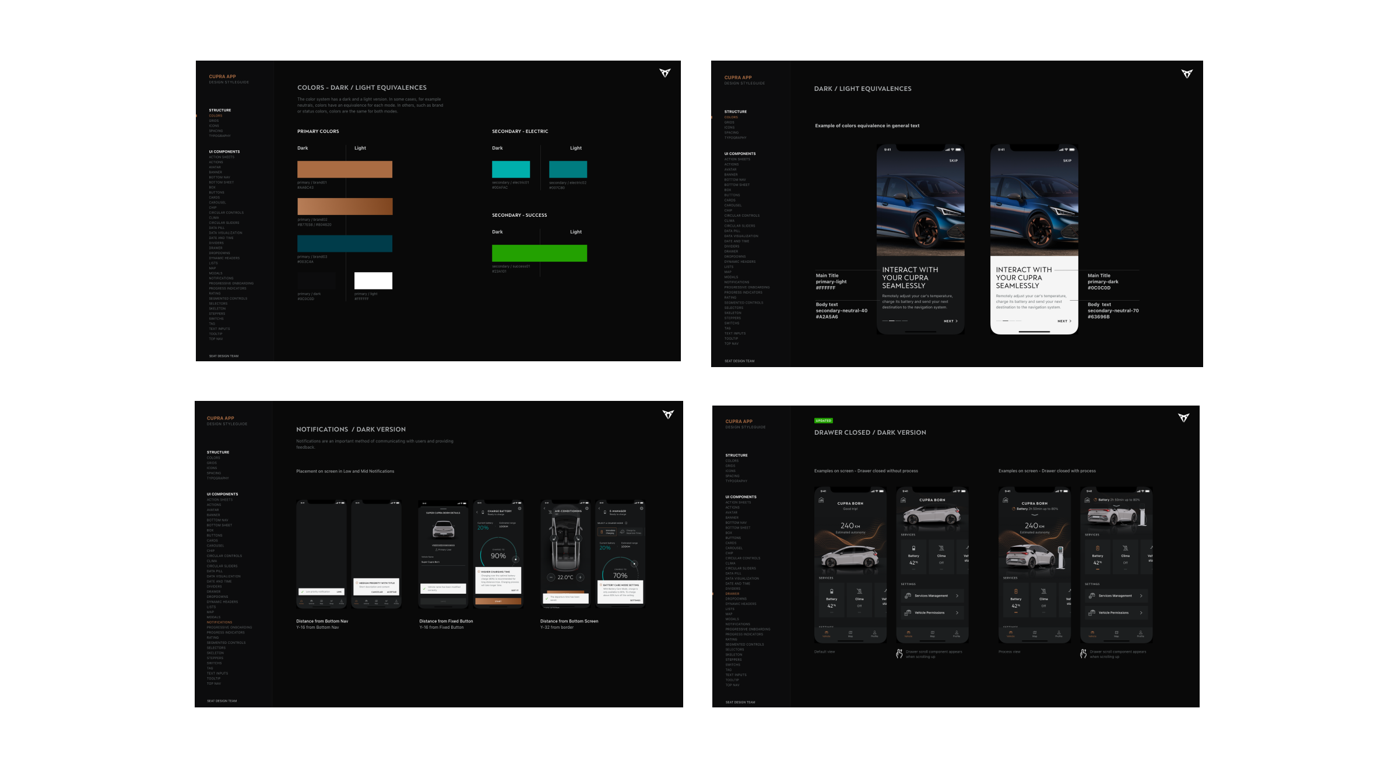Click the primary / light white swatch
This screenshot has height=768, width=1399.
373,280
